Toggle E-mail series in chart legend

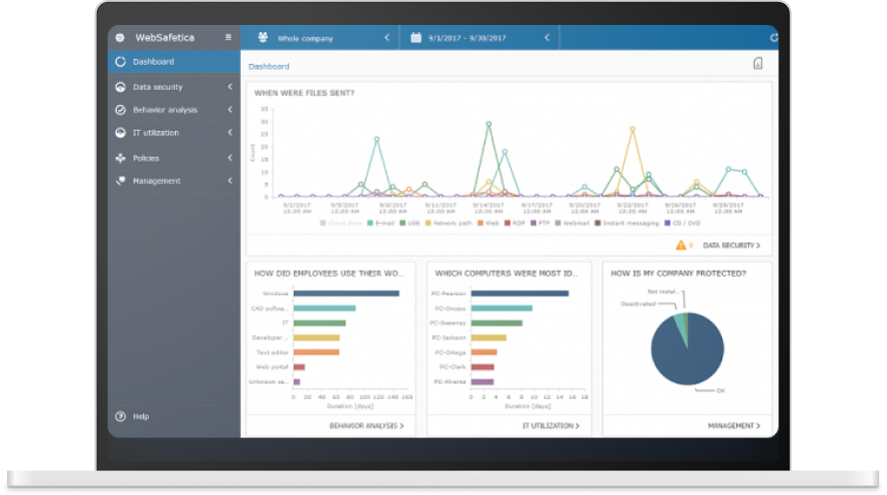point(381,224)
